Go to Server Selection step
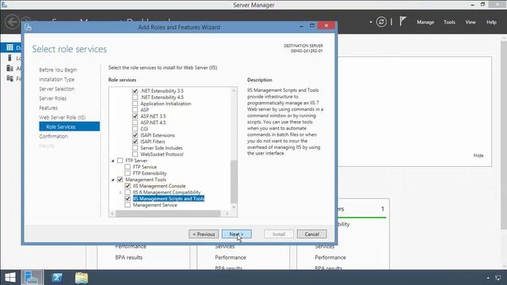The height and width of the screenshot is (285, 507). click(x=56, y=89)
